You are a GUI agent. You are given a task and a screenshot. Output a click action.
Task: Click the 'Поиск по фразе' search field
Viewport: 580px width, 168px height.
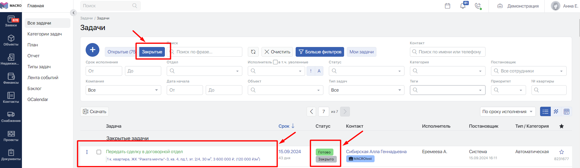click(207, 52)
